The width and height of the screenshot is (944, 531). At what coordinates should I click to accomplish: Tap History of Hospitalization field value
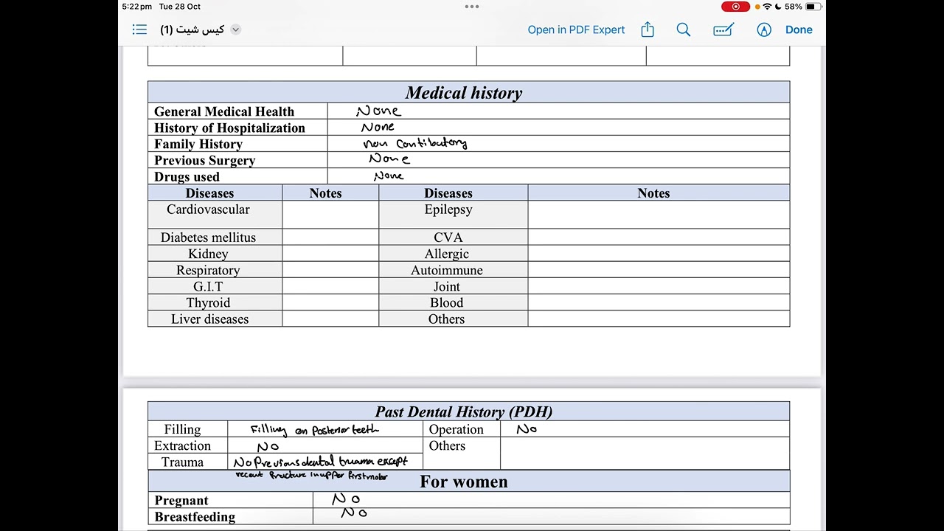coord(558,128)
